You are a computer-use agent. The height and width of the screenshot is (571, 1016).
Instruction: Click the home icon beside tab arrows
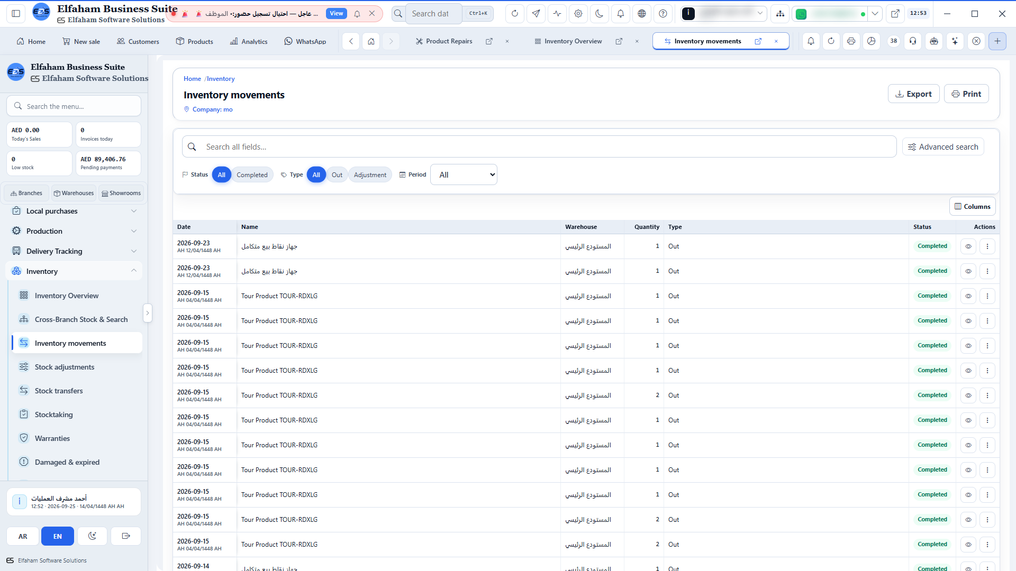[x=371, y=41]
